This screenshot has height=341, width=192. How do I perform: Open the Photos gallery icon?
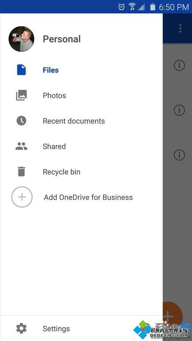pos(21,95)
